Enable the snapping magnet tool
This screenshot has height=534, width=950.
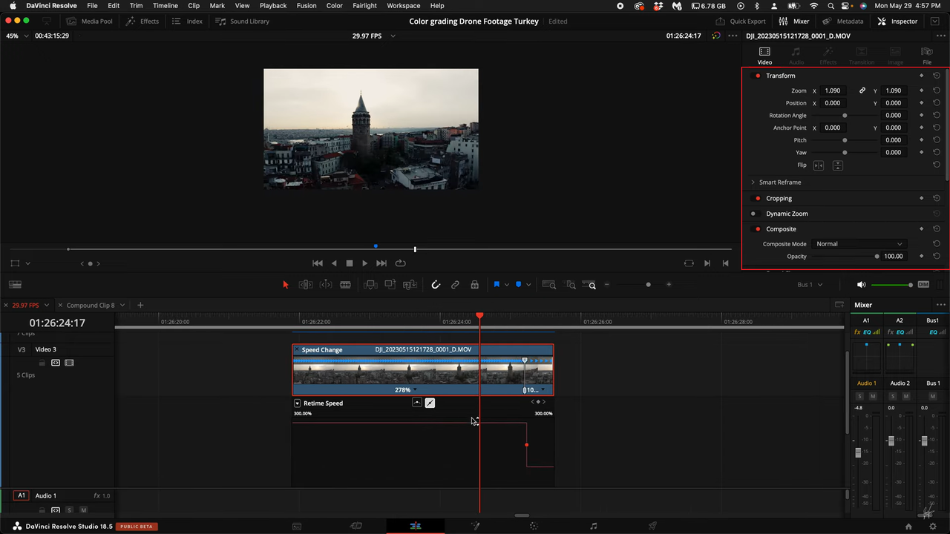coord(436,284)
